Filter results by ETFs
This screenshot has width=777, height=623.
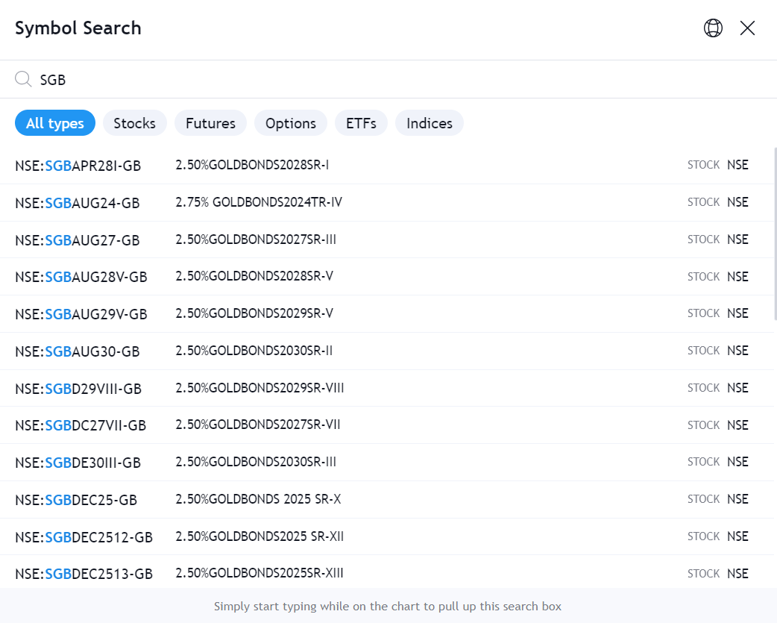(x=361, y=123)
